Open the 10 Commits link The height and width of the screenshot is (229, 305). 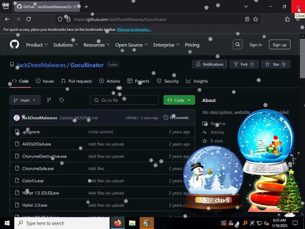[176, 117]
